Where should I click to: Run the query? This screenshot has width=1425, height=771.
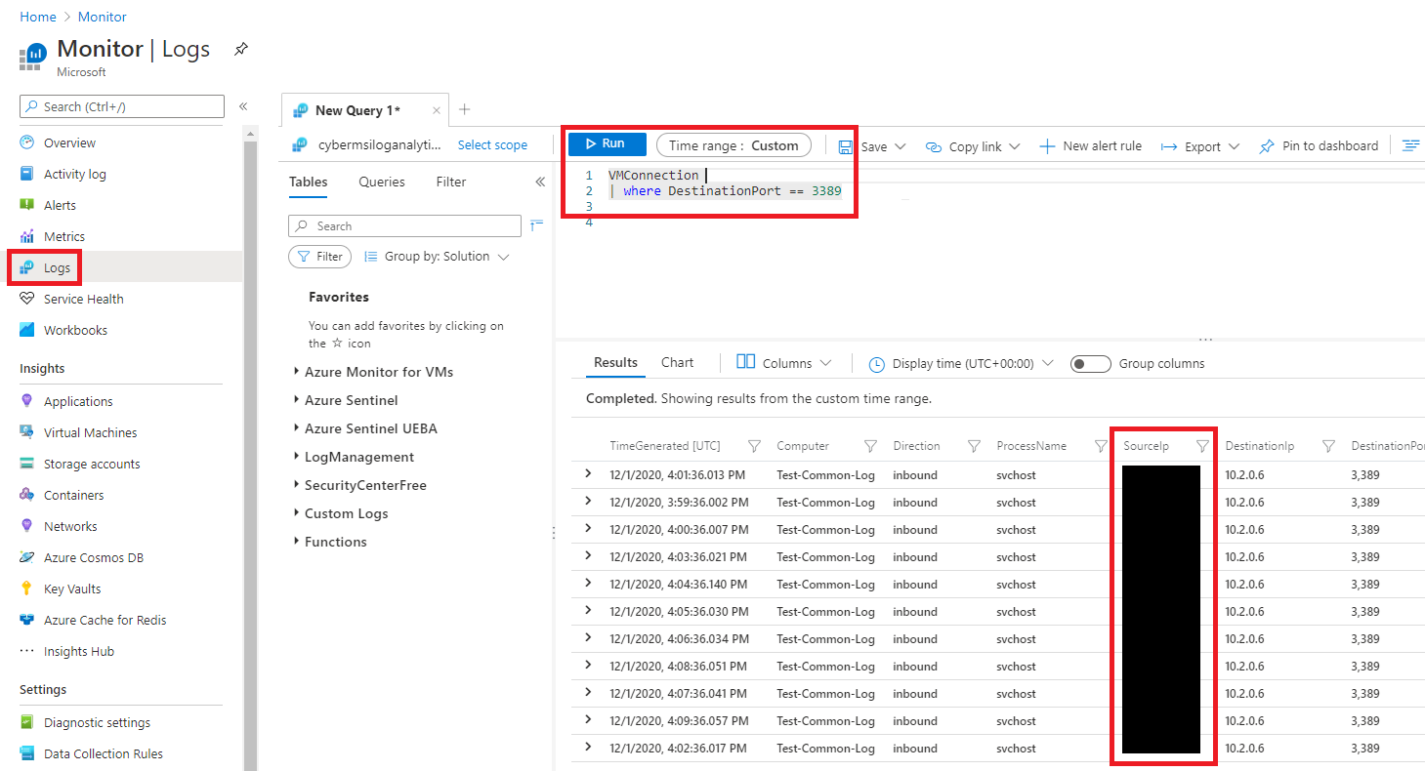(x=608, y=143)
